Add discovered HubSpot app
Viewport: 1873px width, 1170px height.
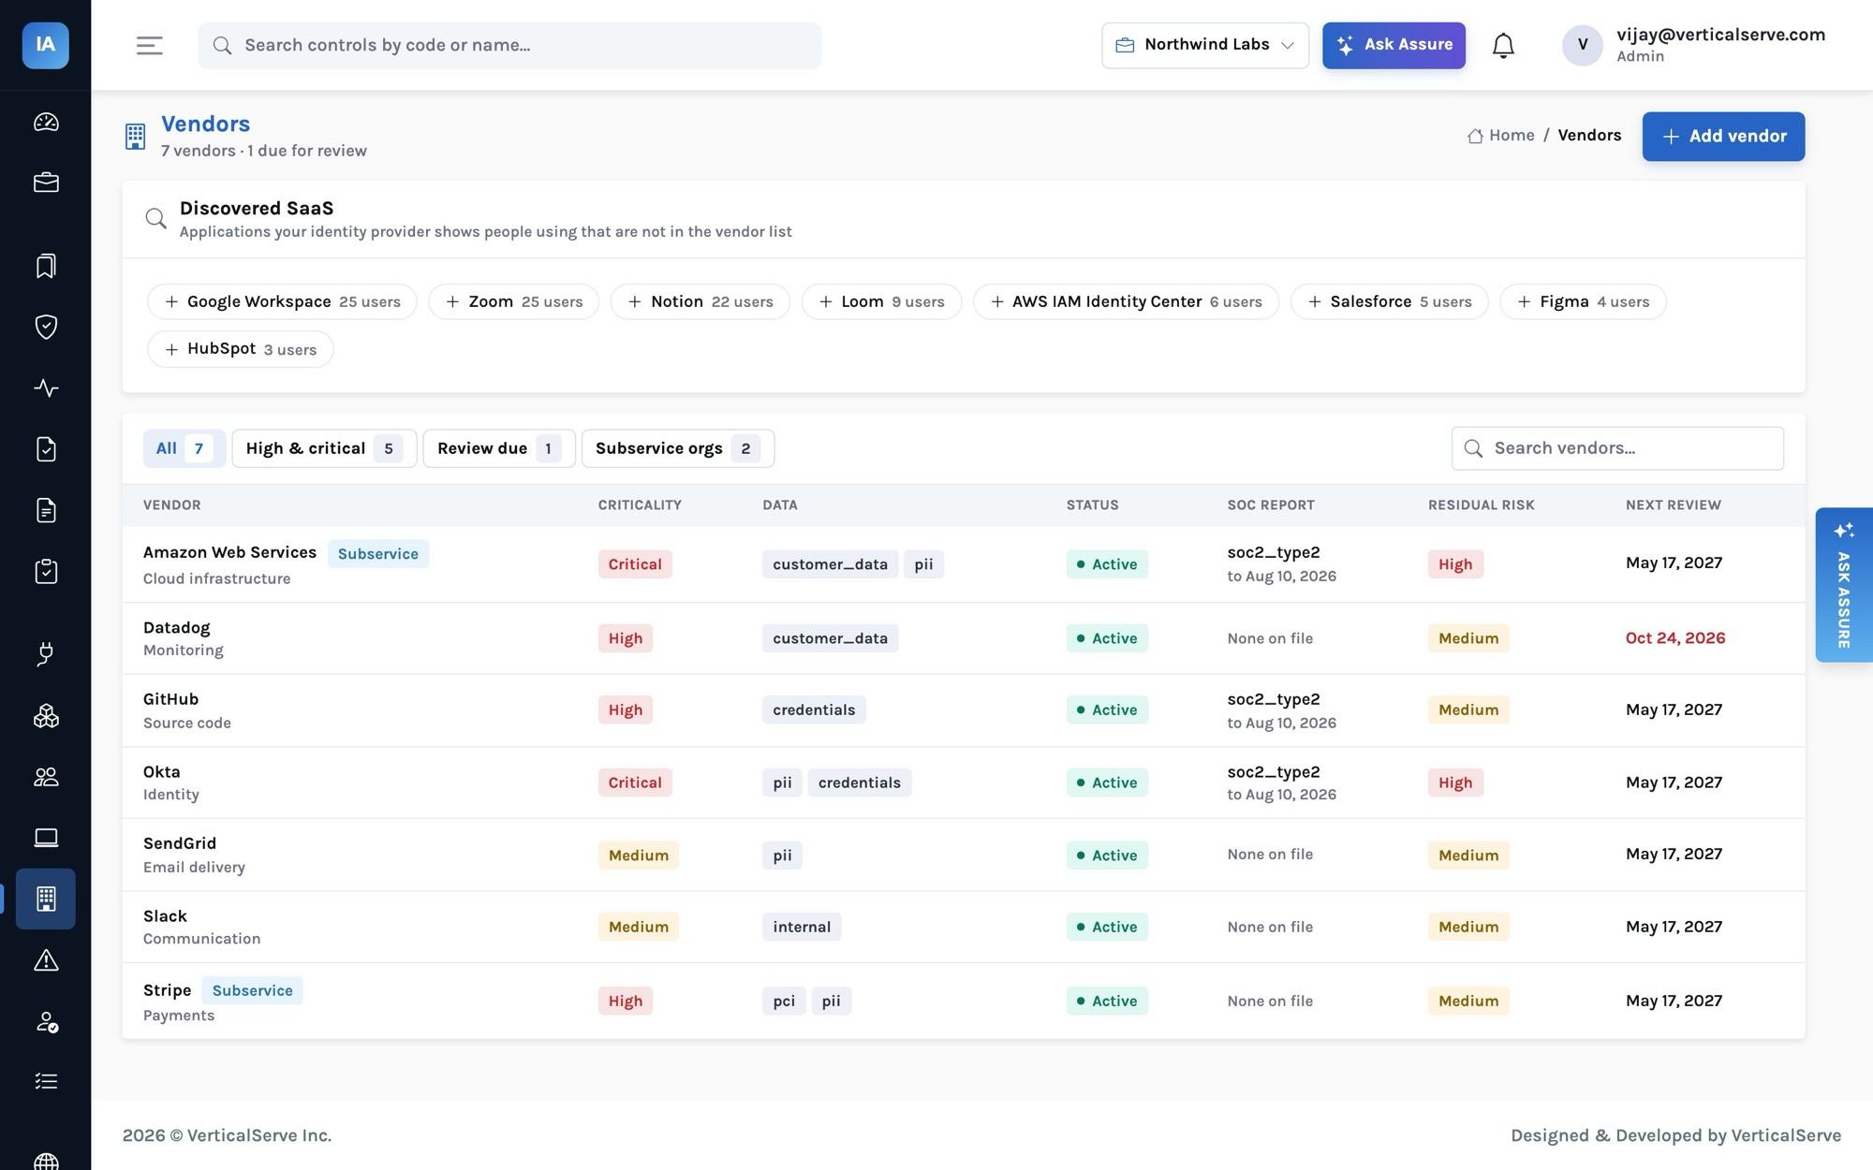[241, 349]
